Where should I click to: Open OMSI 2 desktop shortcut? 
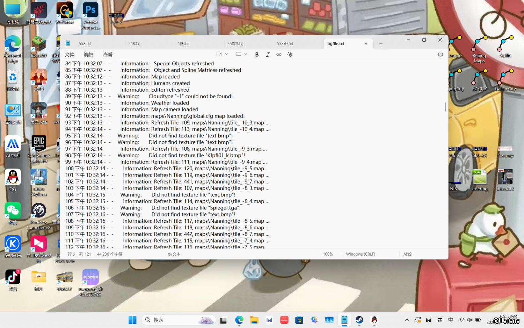[65, 280]
